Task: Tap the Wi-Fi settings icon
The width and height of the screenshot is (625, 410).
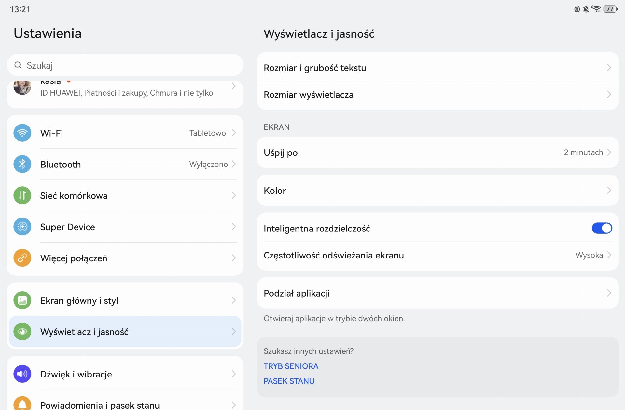Action: pos(22,133)
